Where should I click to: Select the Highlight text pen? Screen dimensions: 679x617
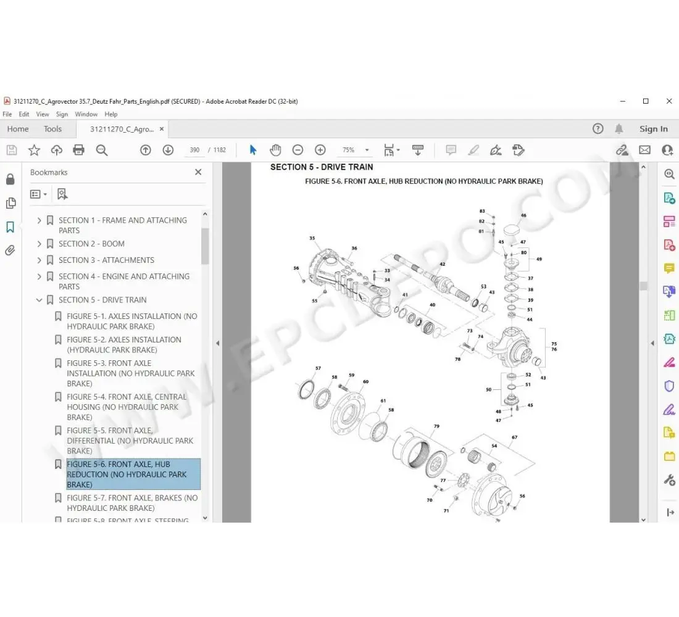coord(473,151)
